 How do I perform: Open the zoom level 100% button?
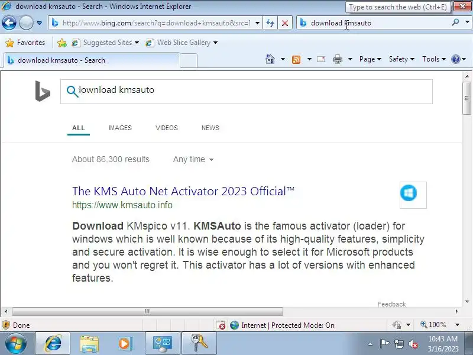click(433, 325)
